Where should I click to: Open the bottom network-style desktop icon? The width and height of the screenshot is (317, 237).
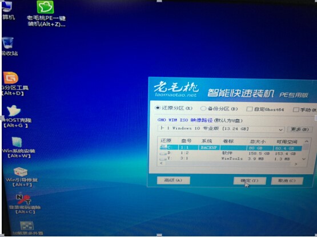(27, 228)
